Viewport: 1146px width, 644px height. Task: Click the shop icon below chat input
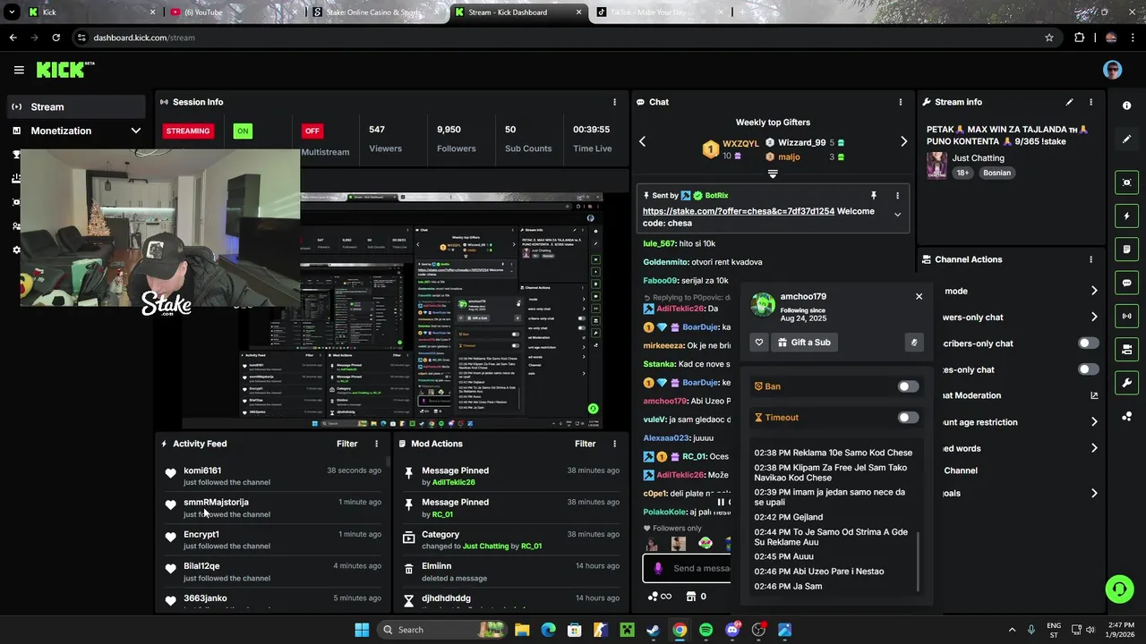tap(690, 596)
